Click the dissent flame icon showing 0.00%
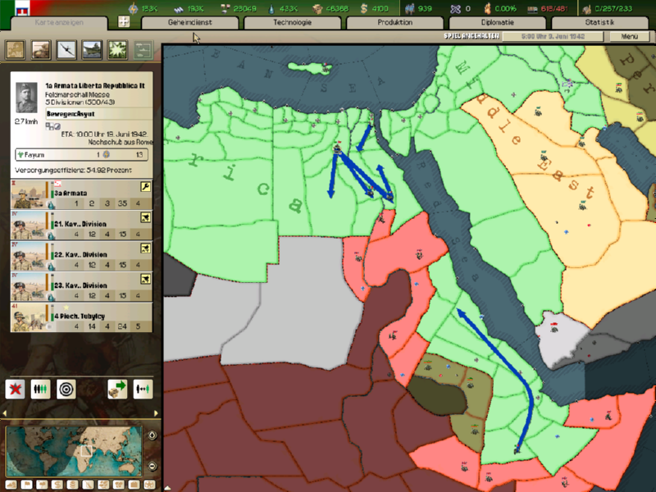The height and width of the screenshot is (492, 656). click(x=487, y=8)
